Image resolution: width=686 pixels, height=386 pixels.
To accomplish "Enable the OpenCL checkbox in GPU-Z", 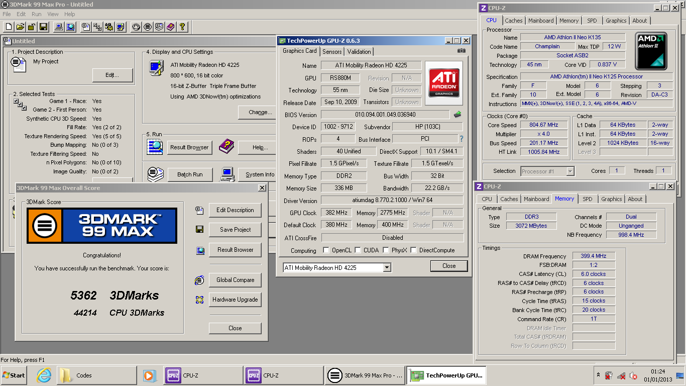I will (326, 250).
